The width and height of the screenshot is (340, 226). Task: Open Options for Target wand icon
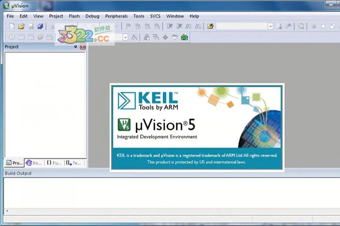134,37
